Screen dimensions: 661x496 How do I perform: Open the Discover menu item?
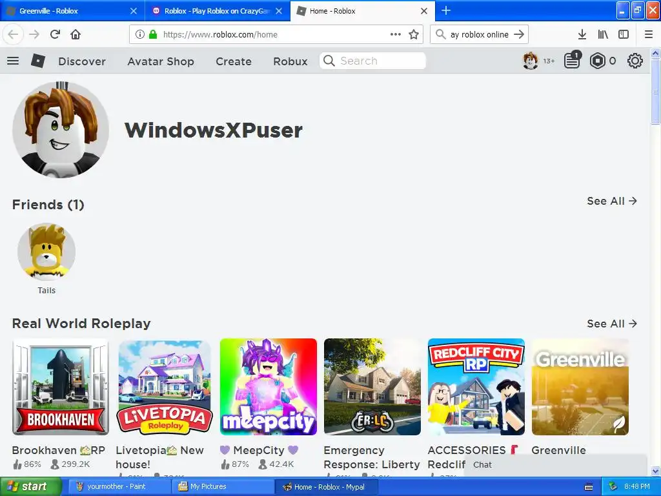point(82,61)
